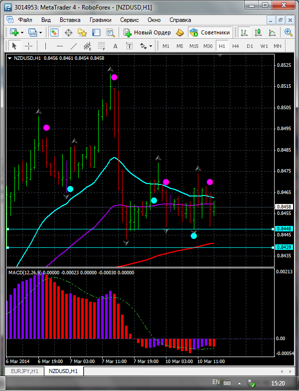Click the MetaTrader document icon in menu bar
This screenshot has height=391, width=299.
10,20
